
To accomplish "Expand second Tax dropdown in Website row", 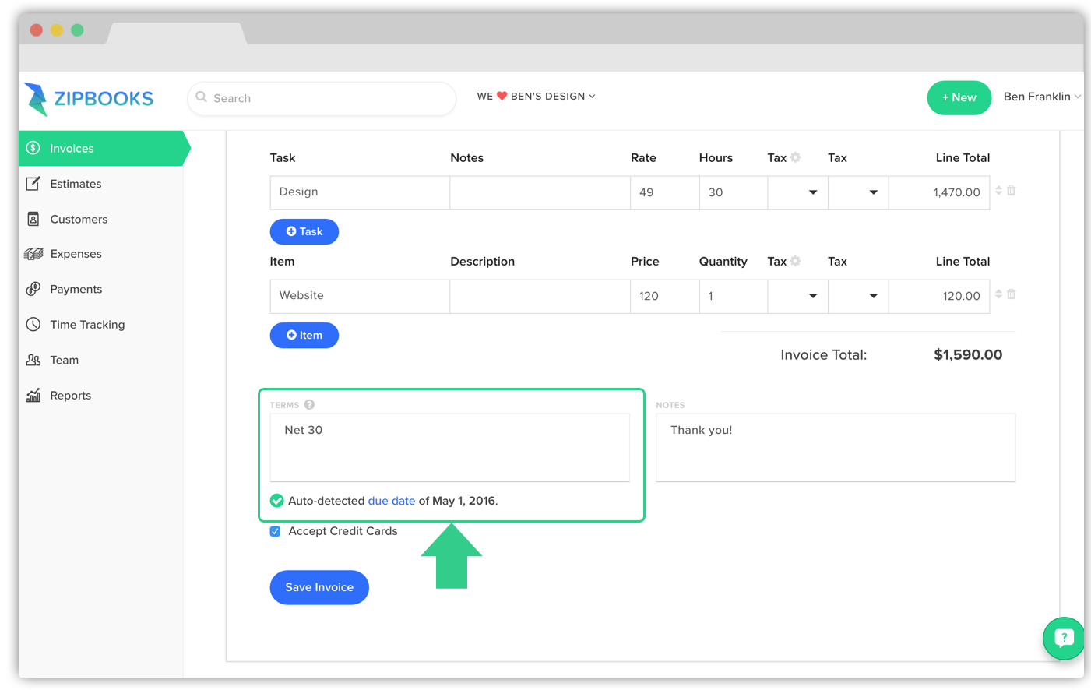I will tap(857, 296).
